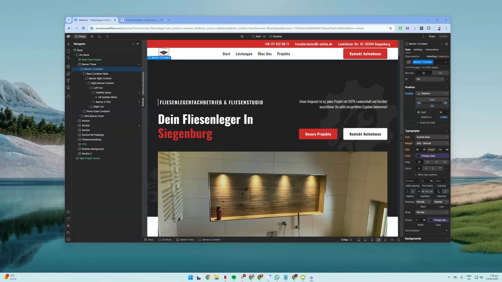
Task: Click the Div Block breadcrumb
Action: [165, 240]
